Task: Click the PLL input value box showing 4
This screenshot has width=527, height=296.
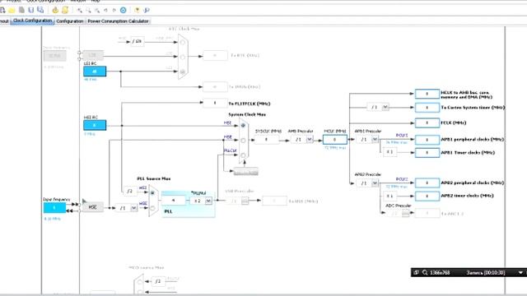Action: (174, 201)
